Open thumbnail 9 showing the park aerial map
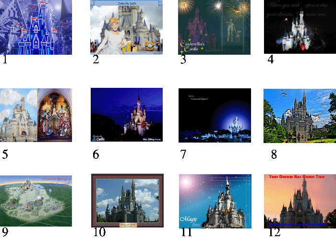Image resolution: width=336 pixels, height=252 pixels. click(x=36, y=201)
